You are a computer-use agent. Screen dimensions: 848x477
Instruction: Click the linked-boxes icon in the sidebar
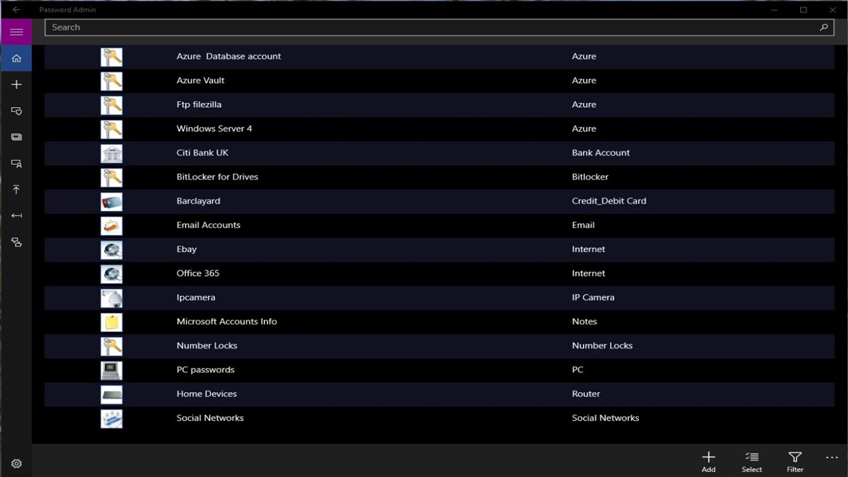16,242
